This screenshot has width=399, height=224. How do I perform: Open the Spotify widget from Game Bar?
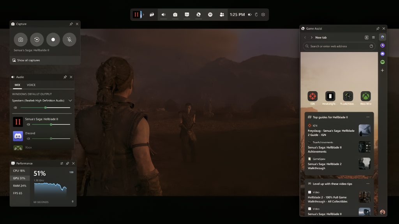pyautogui.click(x=210, y=14)
